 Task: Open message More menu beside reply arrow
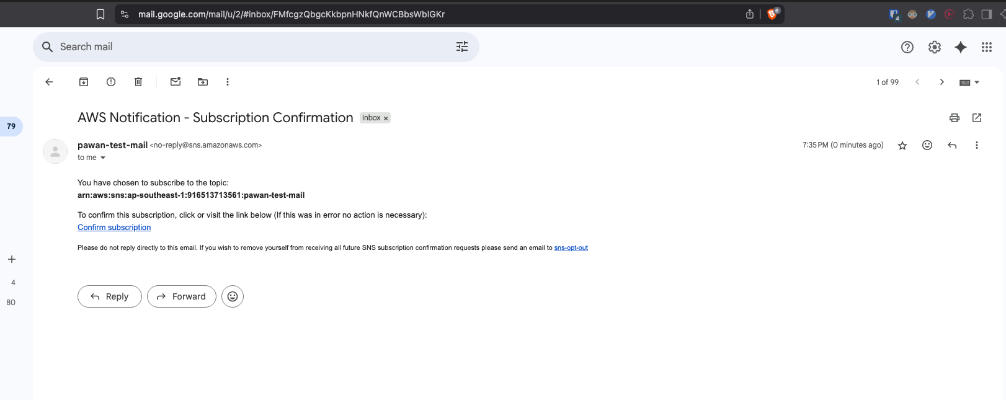(x=977, y=145)
